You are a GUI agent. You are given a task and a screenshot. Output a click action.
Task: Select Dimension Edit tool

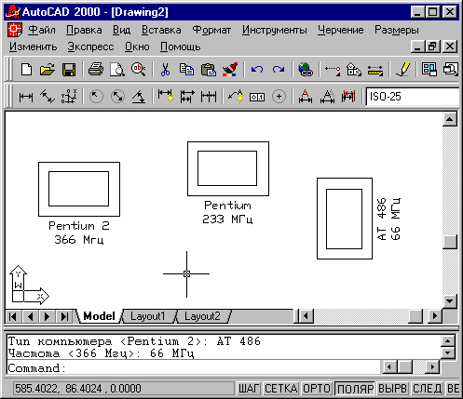(x=306, y=97)
